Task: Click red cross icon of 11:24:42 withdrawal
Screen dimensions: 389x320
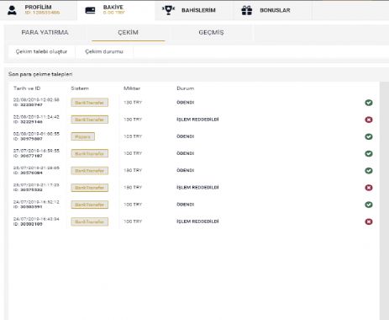Action: pos(369,120)
